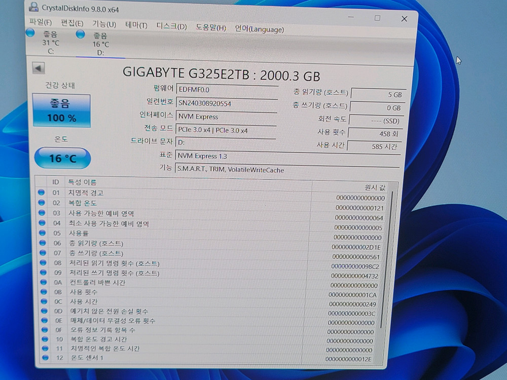Open the 테마(T) menu

pyautogui.click(x=136, y=24)
